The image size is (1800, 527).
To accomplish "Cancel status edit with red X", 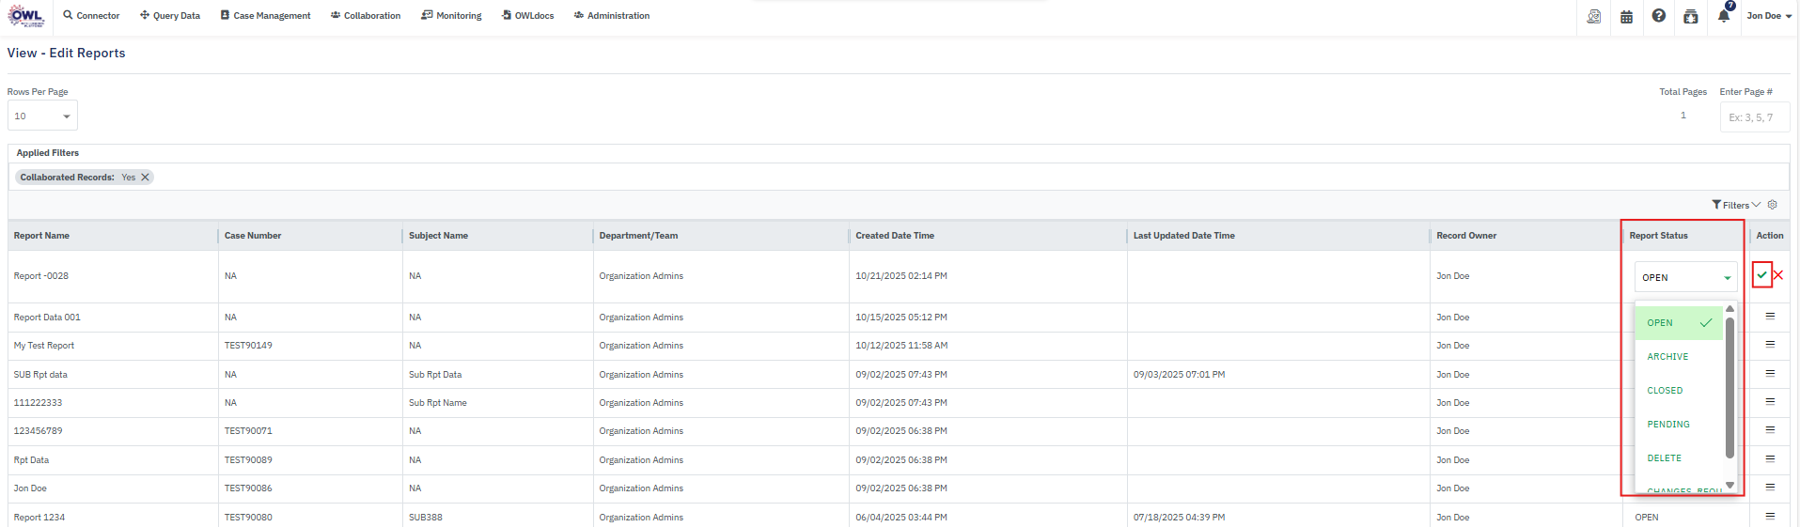I will 1778,275.
